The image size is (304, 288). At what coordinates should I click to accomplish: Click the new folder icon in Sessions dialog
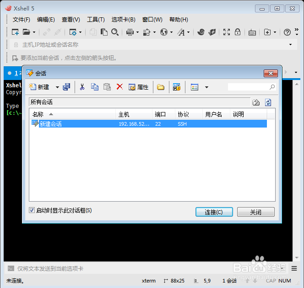[161, 87]
